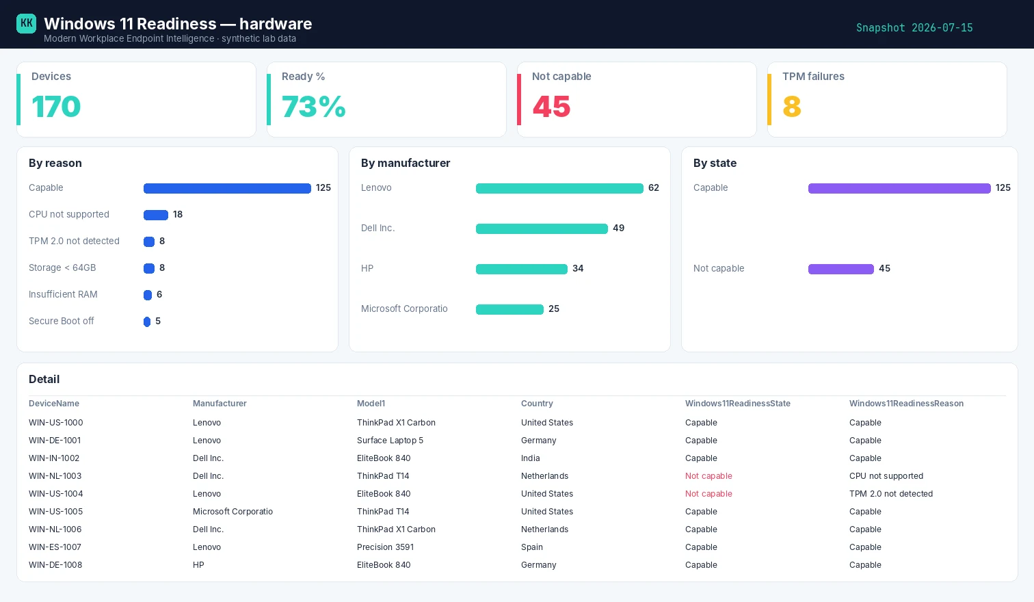Click the Secure Boot off bar

coord(147,322)
